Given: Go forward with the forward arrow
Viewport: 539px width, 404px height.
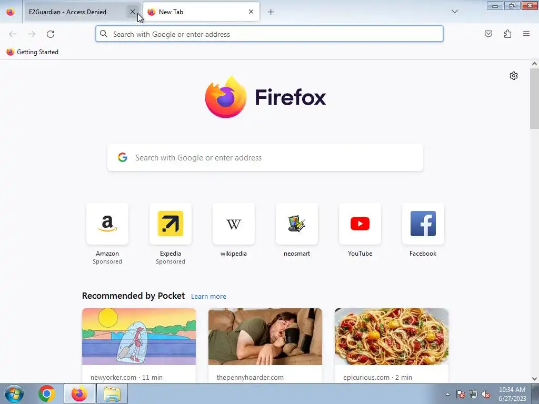Looking at the screenshot, I should (x=32, y=34).
